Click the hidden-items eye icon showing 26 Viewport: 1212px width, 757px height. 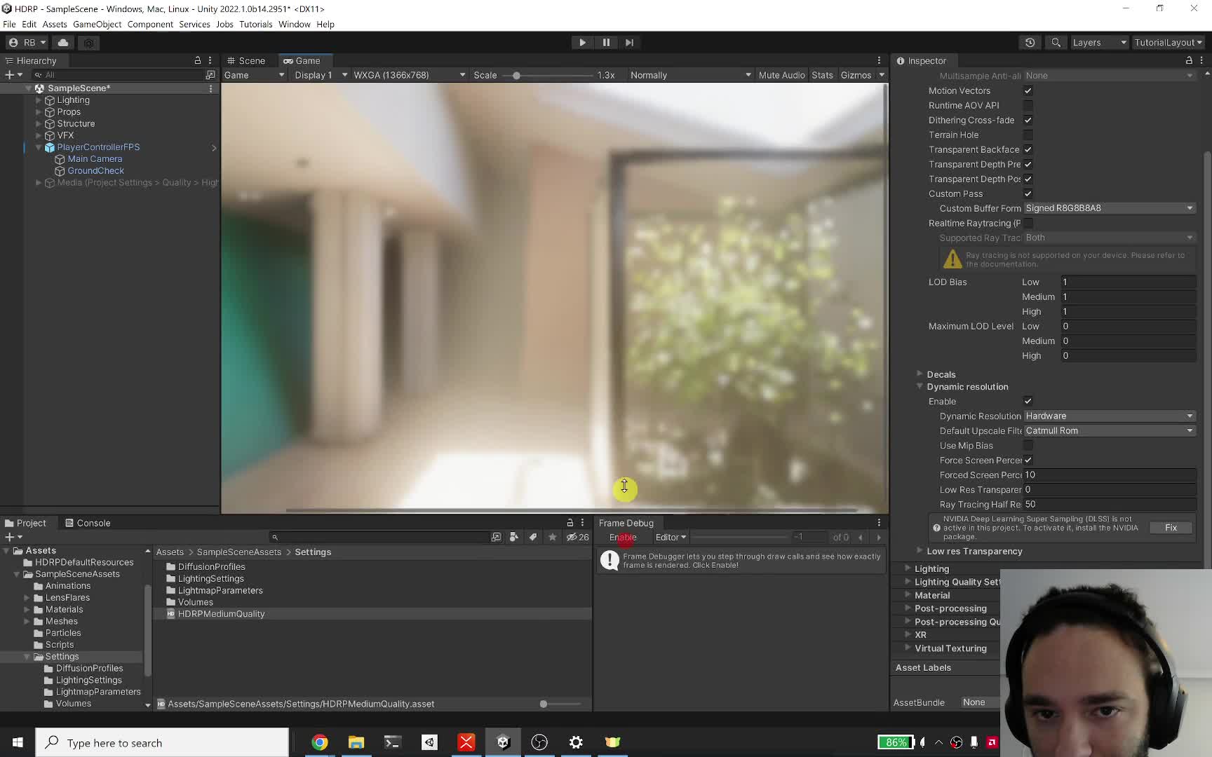coord(574,537)
